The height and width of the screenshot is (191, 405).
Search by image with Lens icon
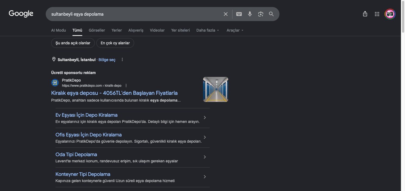261,14
